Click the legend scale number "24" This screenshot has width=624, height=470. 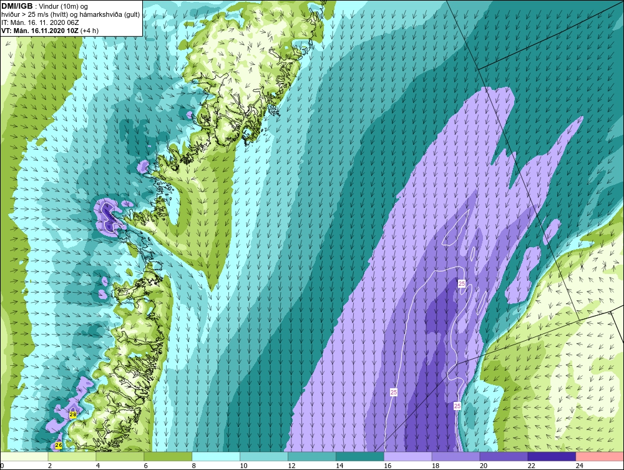point(580,466)
